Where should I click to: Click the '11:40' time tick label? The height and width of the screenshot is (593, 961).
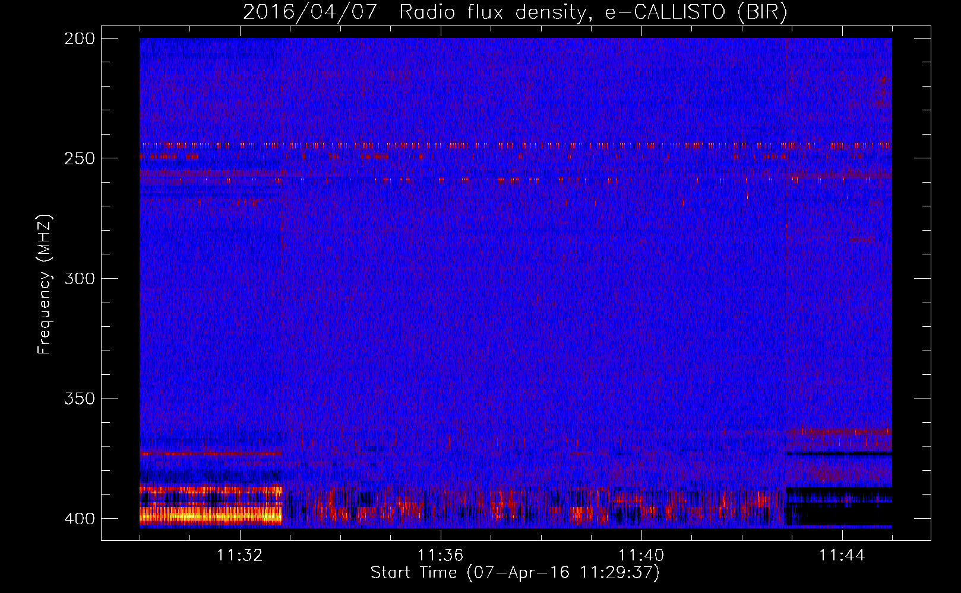[641, 556]
